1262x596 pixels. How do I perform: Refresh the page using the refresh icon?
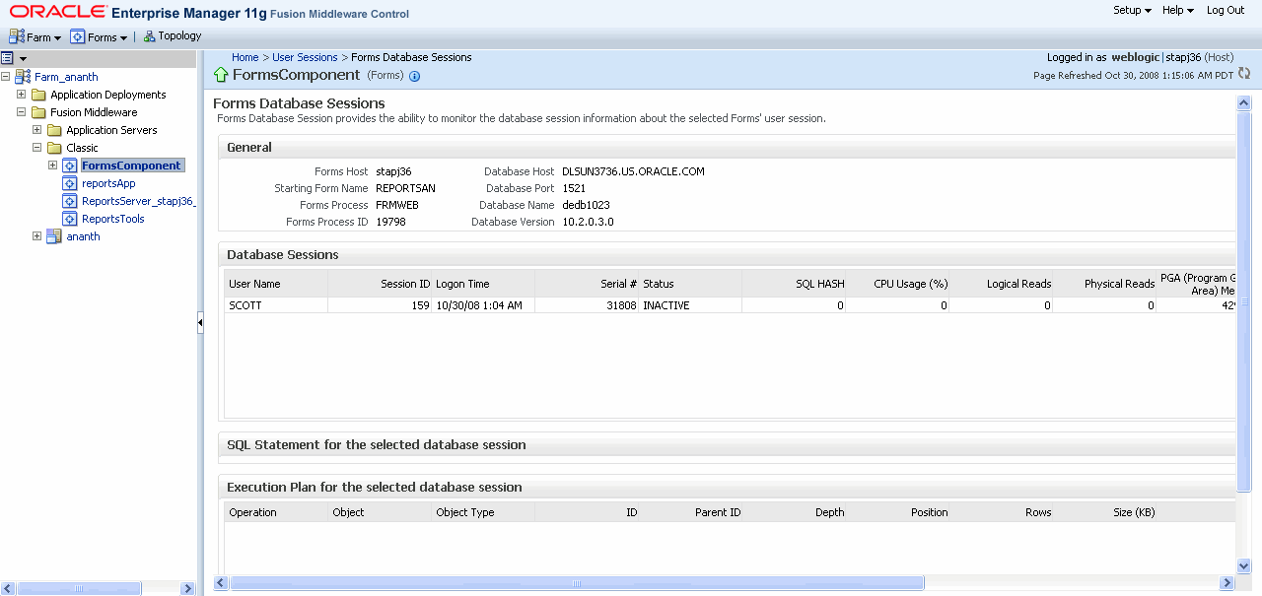[x=1243, y=73]
